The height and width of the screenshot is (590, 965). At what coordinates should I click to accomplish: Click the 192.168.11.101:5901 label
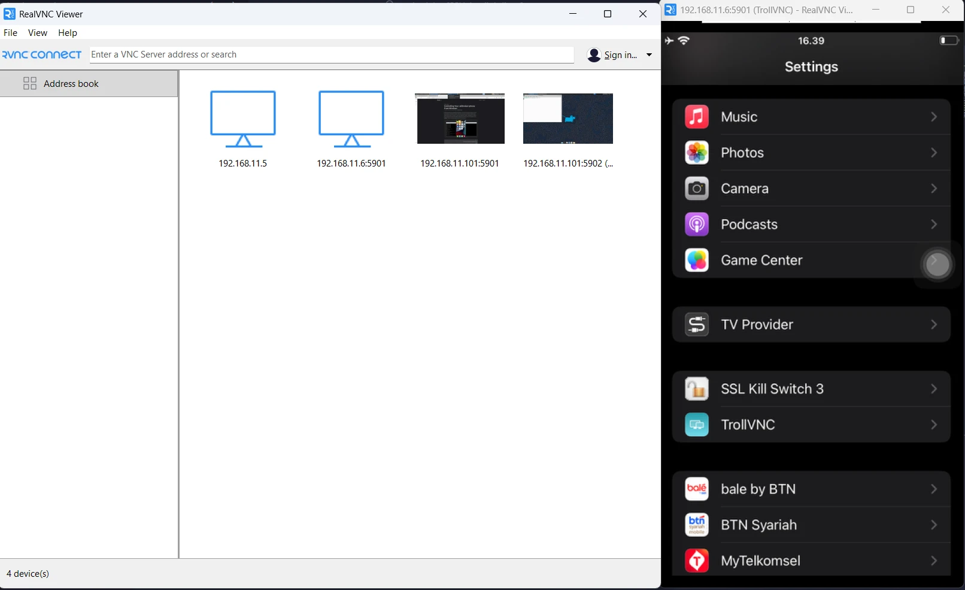point(460,164)
